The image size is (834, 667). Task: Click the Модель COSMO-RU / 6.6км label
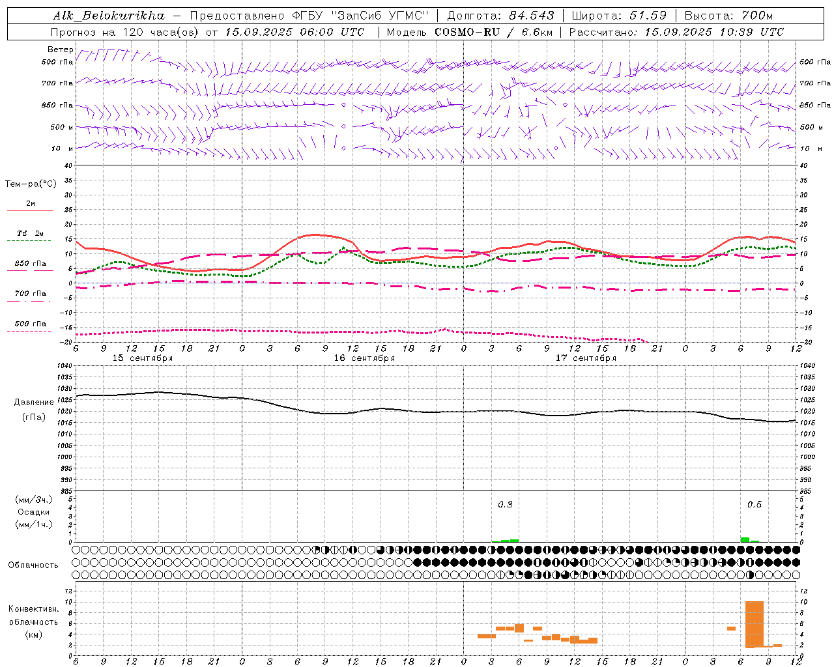(468, 32)
